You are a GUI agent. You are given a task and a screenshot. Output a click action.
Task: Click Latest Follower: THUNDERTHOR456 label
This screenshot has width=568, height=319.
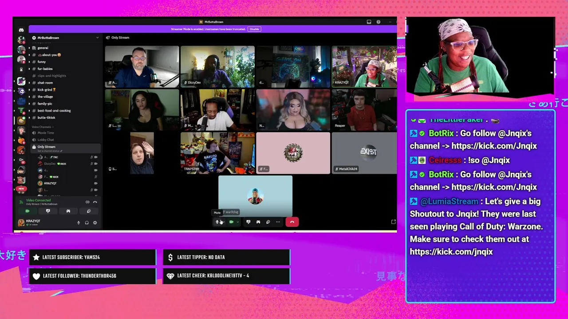pyautogui.click(x=79, y=276)
